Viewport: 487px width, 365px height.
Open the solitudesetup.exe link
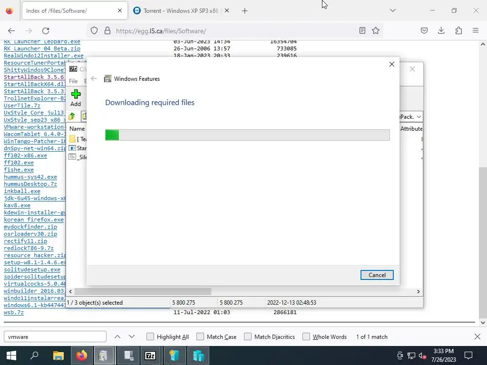click(x=32, y=269)
